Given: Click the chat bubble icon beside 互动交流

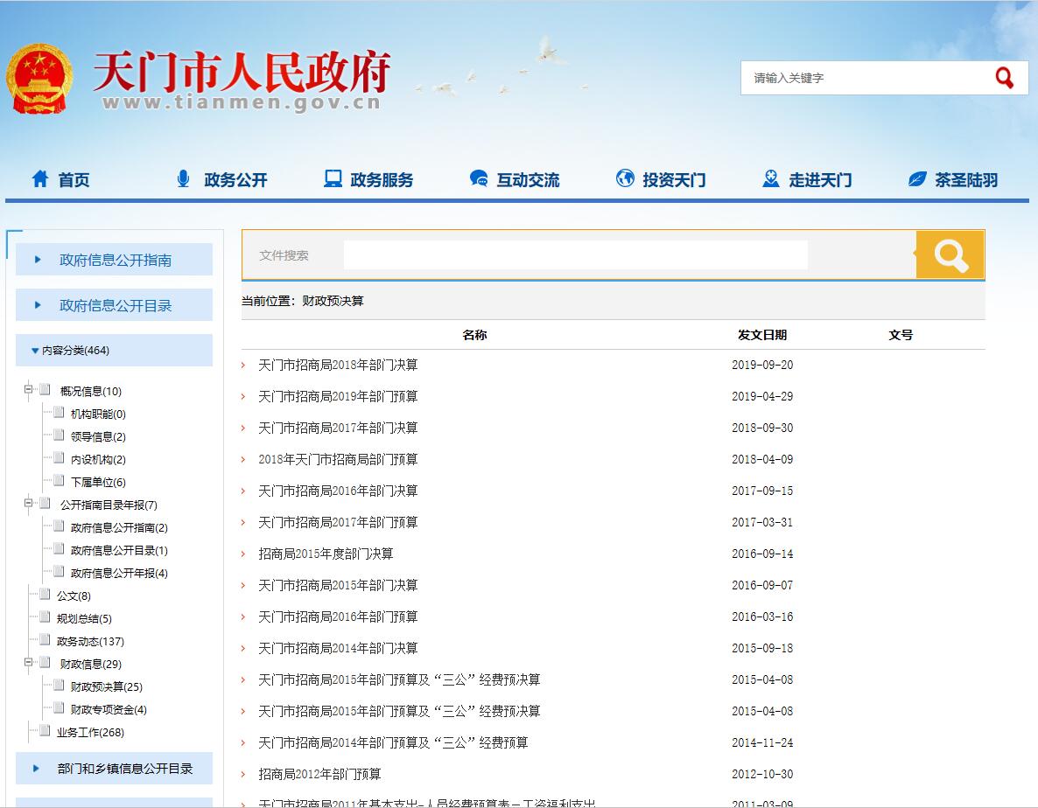Looking at the screenshot, I should 479,179.
